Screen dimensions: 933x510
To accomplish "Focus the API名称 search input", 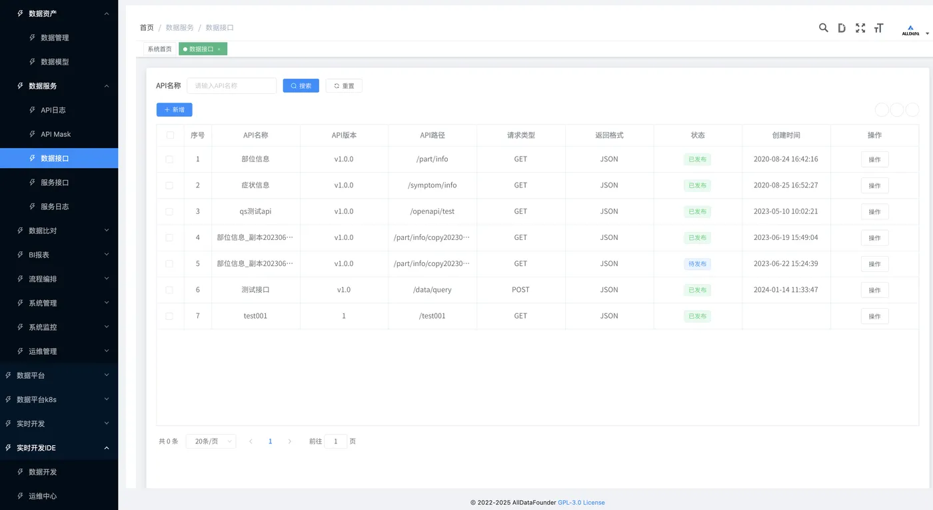I will click(232, 86).
